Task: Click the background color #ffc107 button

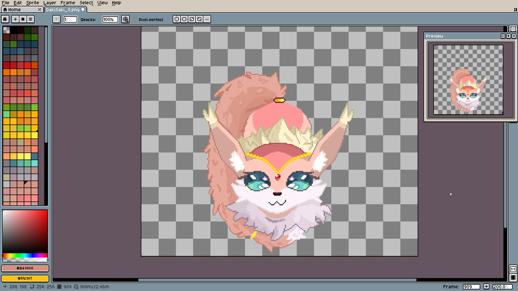Action: [25, 278]
